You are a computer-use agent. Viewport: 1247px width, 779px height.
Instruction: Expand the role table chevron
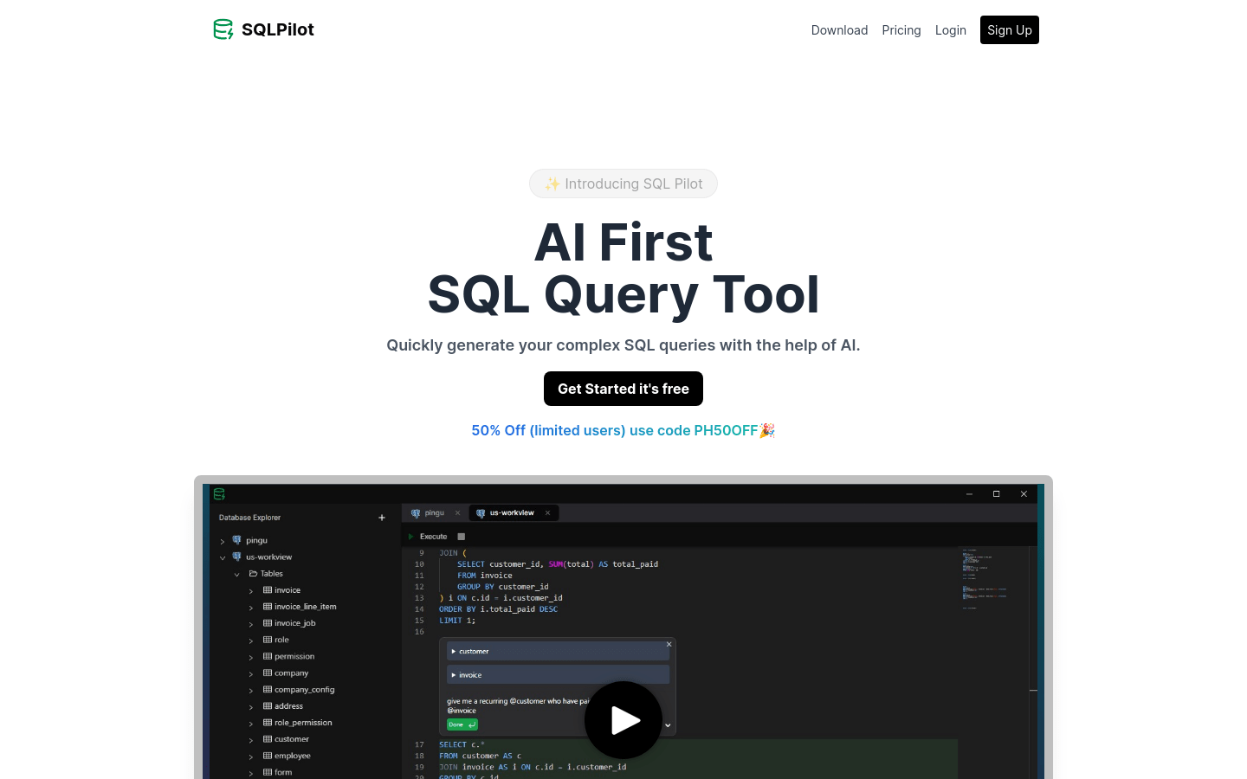[251, 641]
